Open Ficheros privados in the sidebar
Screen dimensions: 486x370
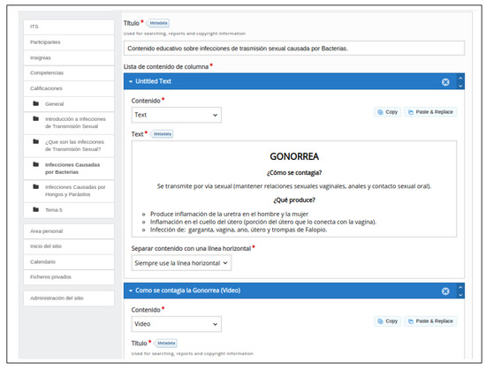pyautogui.click(x=69, y=277)
